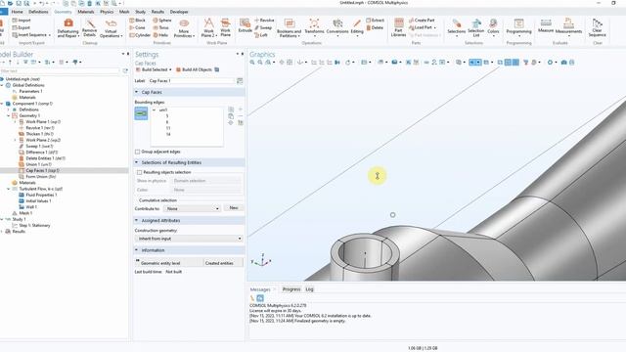
Task: Open Construction geometry dropdown
Action: 189,239
